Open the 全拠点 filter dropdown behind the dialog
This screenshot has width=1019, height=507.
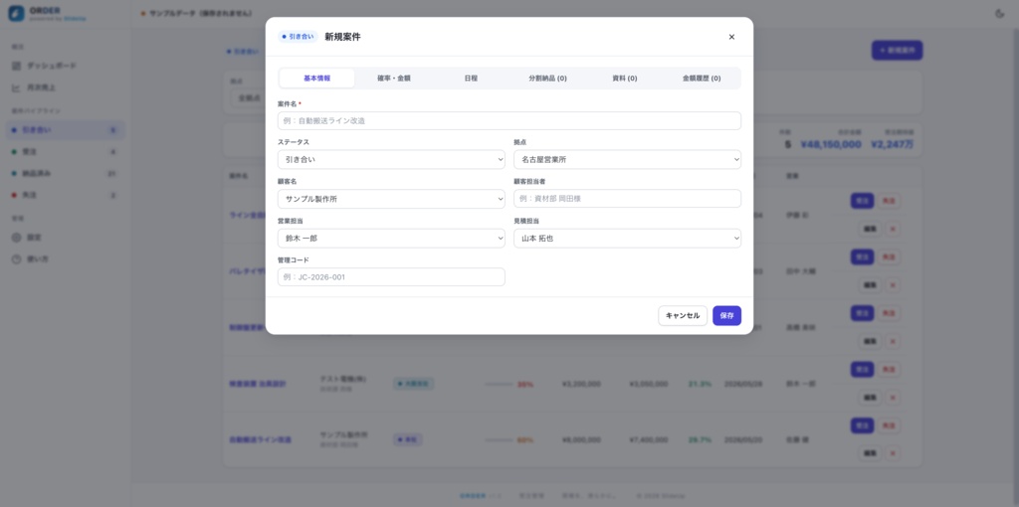(x=248, y=98)
